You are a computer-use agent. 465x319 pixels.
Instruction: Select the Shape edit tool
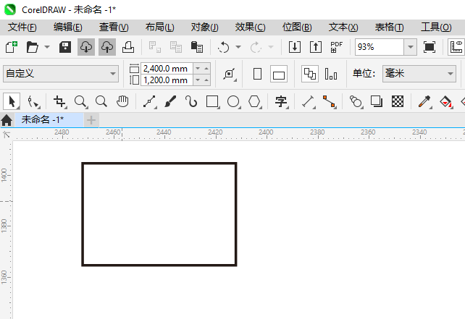click(x=33, y=101)
